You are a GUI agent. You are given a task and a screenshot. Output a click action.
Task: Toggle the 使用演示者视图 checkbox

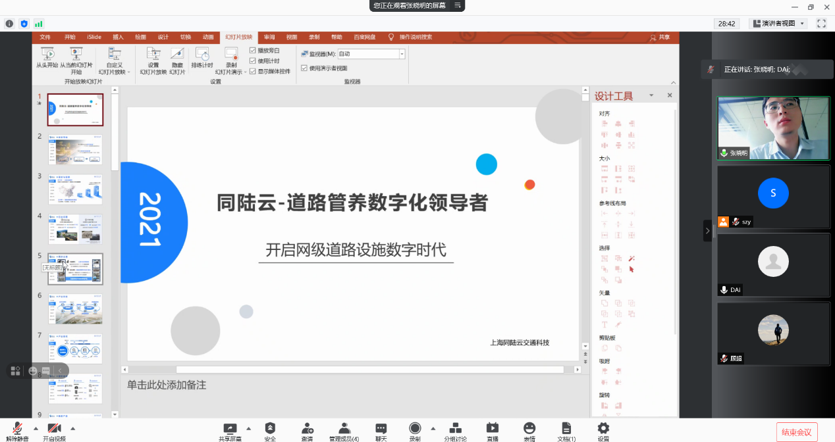pos(304,68)
